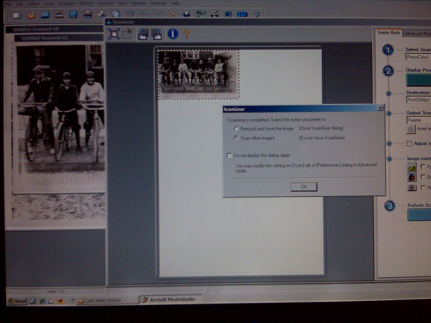The height and width of the screenshot is (323, 431).
Task: Click the Windows Start button
Action: (18, 301)
